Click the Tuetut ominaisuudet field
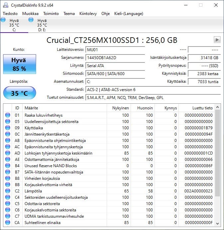This screenshot has width=224, height=230. 153,97
